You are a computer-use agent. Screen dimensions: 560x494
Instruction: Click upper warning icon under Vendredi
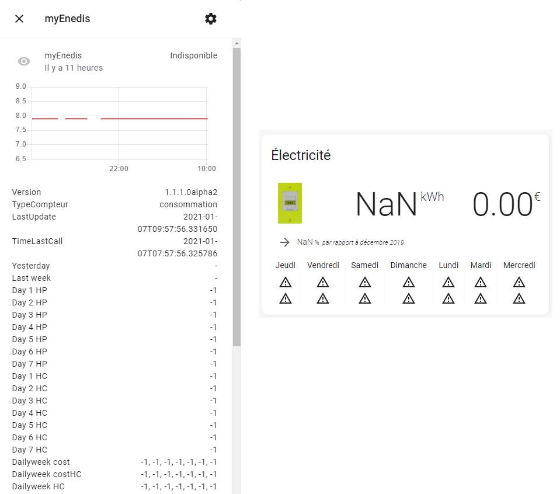pyautogui.click(x=323, y=282)
